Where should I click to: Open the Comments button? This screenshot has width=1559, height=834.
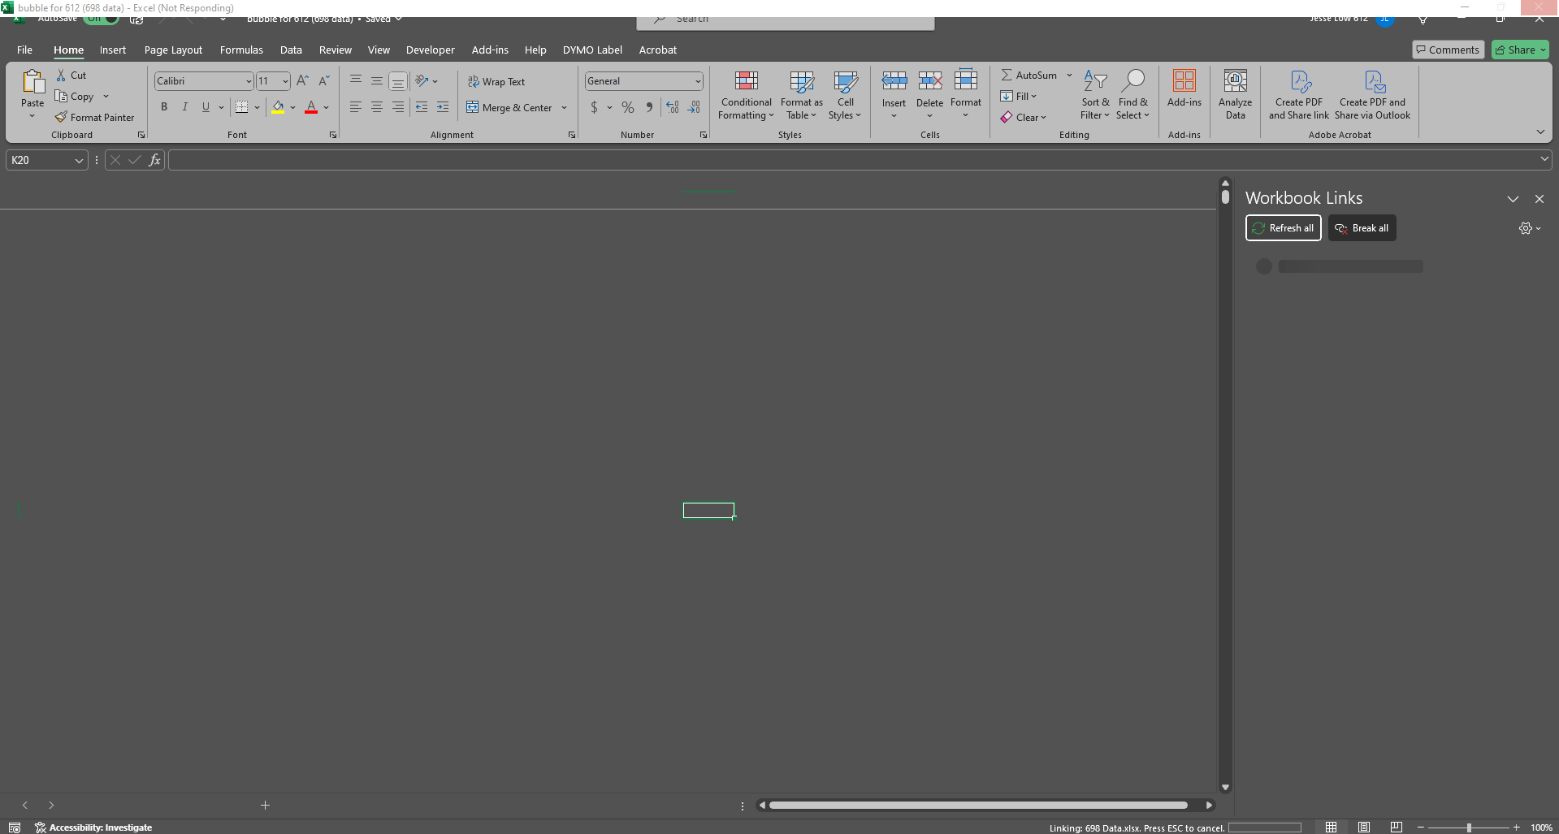click(x=1448, y=50)
